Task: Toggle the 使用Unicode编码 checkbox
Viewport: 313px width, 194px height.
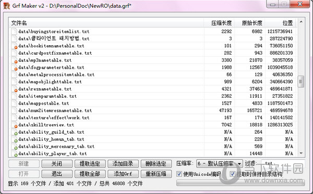Action: pyautogui.click(x=179, y=174)
